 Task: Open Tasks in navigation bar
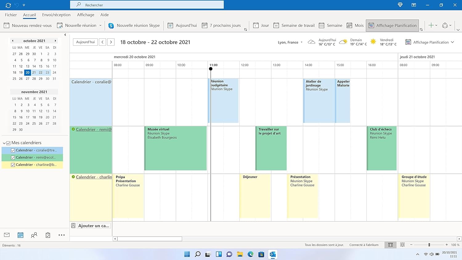48,235
